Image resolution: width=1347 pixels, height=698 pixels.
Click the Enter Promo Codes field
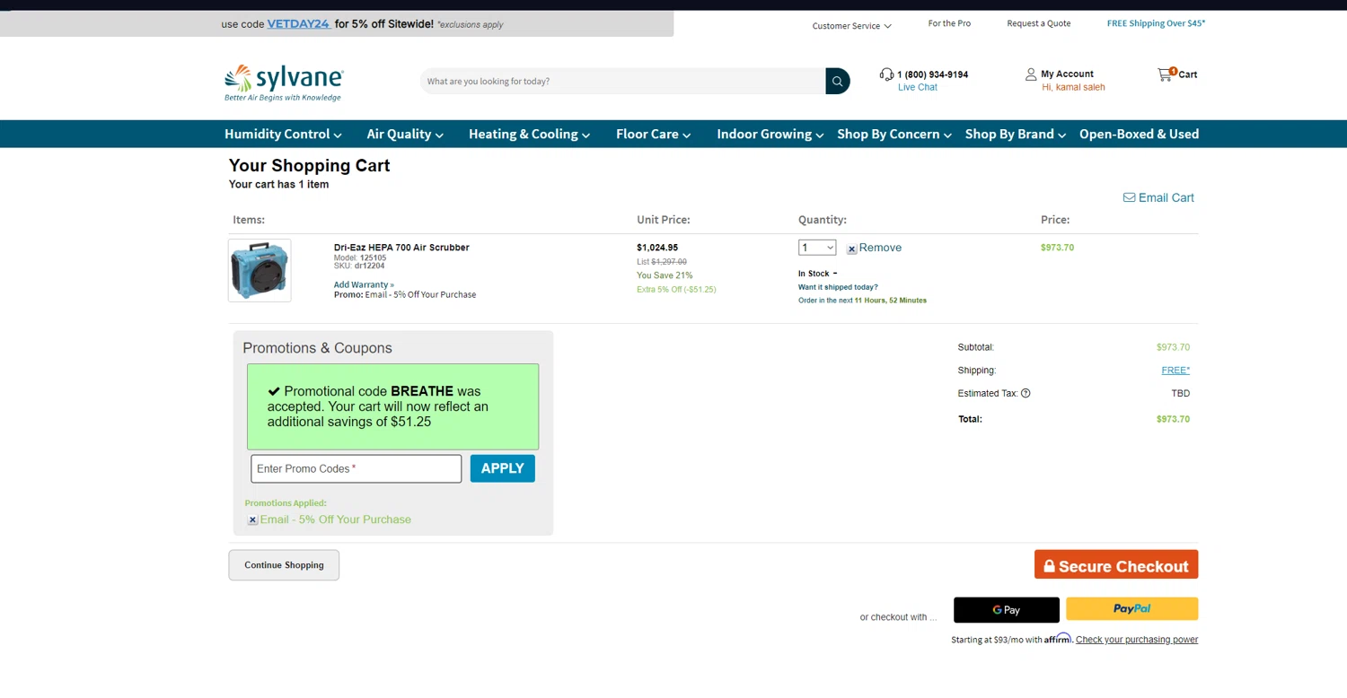356,468
